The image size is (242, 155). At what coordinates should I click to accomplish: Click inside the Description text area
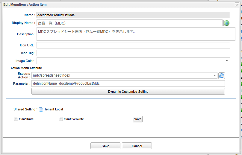(x=136, y=34)
